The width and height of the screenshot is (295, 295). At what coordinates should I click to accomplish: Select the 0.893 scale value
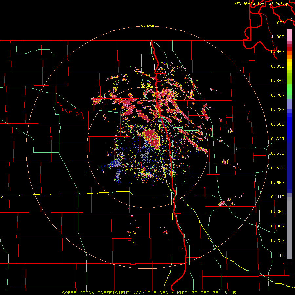[278, 66]
